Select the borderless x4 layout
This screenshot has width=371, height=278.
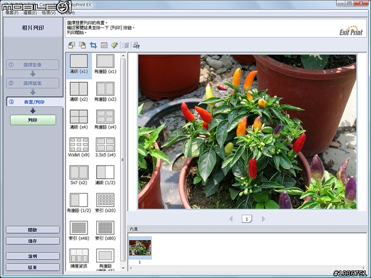tap(79, 119)
